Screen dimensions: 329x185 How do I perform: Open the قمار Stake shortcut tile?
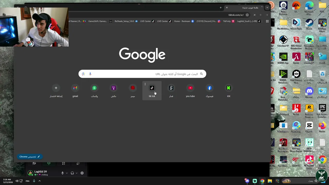click(x=171, y=91)
